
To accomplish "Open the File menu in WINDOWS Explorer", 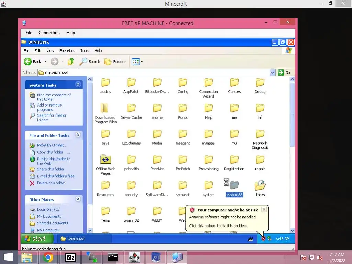I will tap(26, 51).
